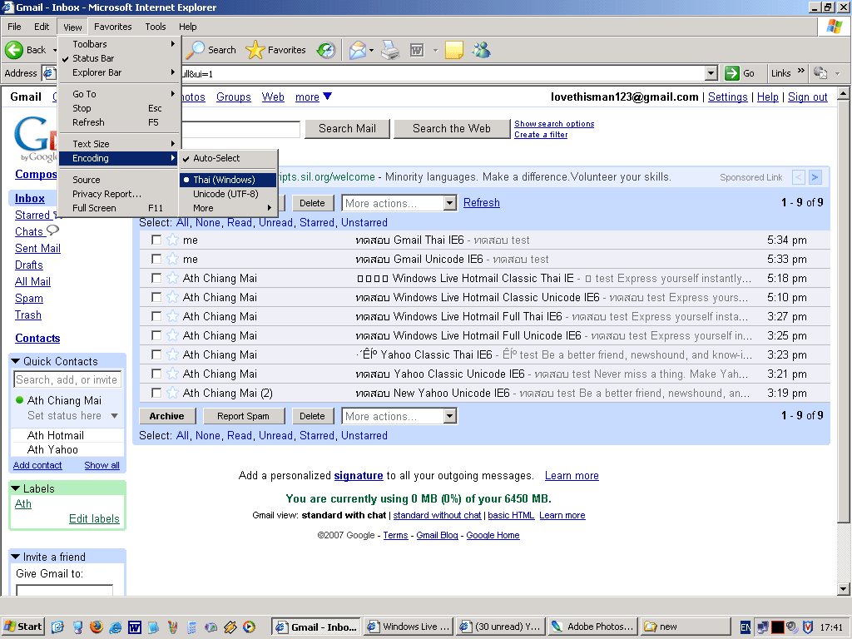Switch to the (30 unread) Yahoo taskbar window
This screenshot has width=852, height=639.
pos(500,627)
